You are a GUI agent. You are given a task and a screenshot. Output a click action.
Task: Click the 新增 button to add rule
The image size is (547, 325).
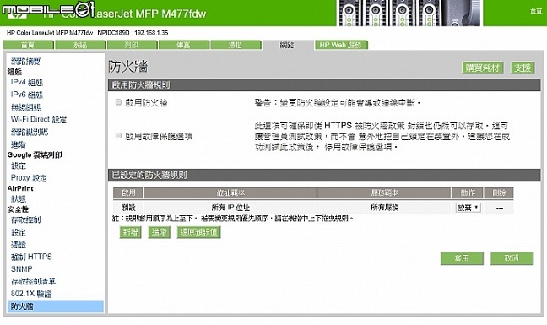[131, 232]
